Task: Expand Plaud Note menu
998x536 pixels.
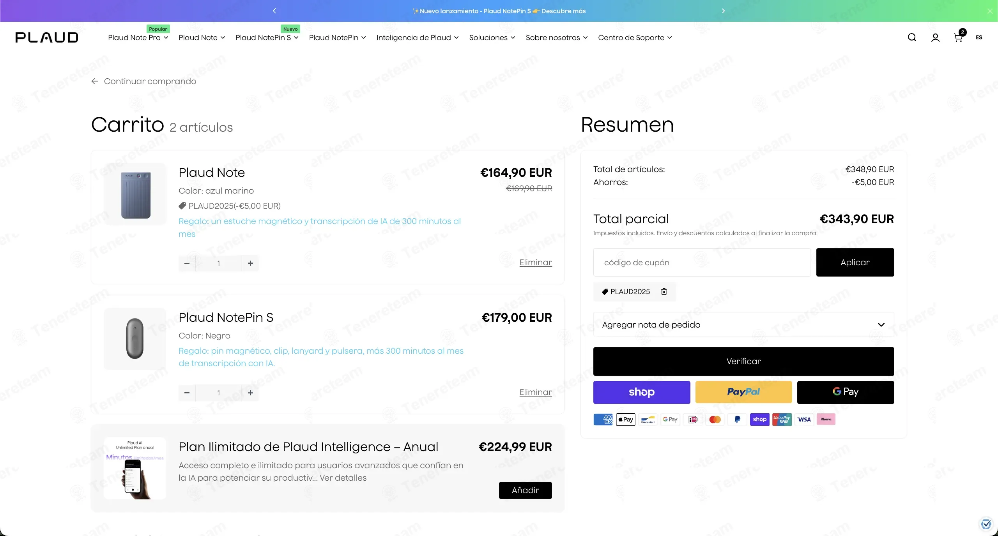Action: [x=202, y=38]
